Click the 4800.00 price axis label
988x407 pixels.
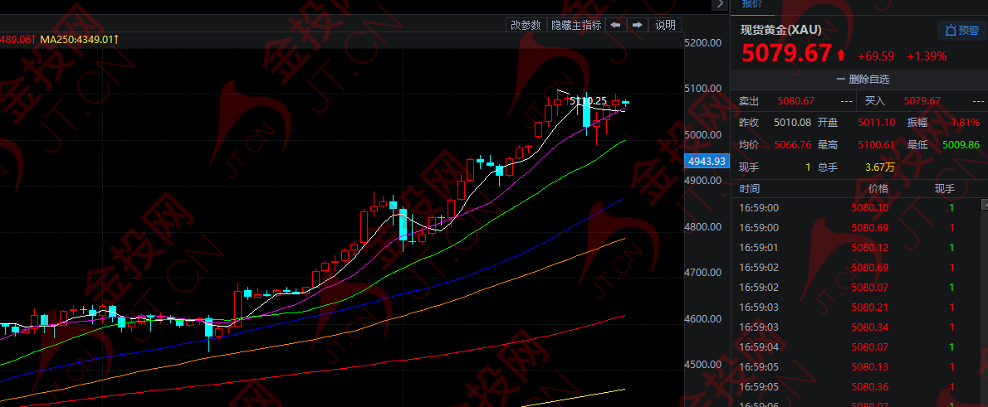704,226
